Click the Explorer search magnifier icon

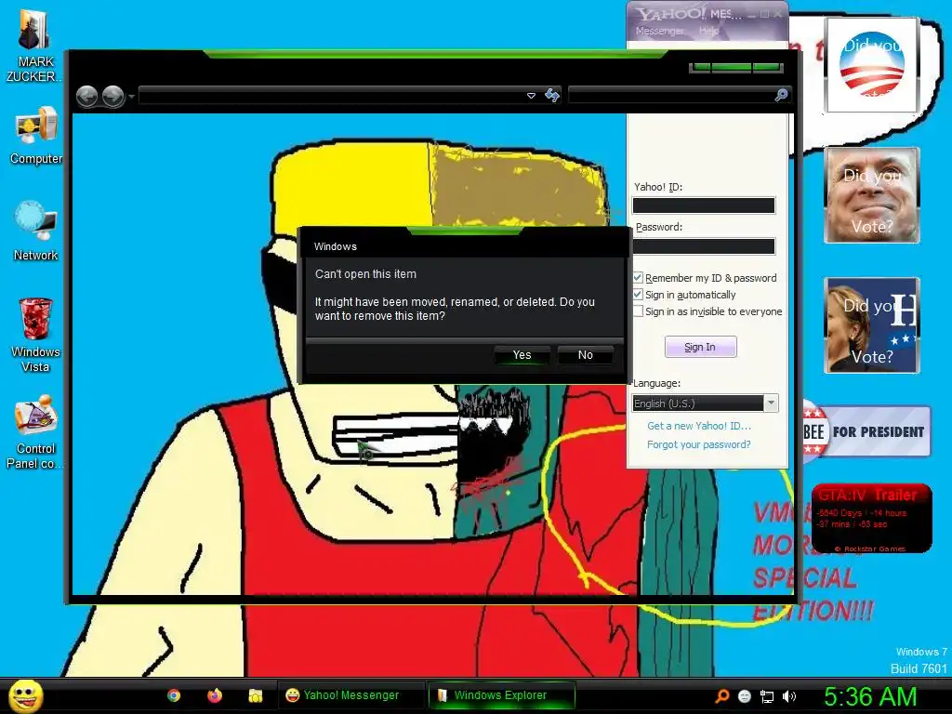(x=781, y=95)
